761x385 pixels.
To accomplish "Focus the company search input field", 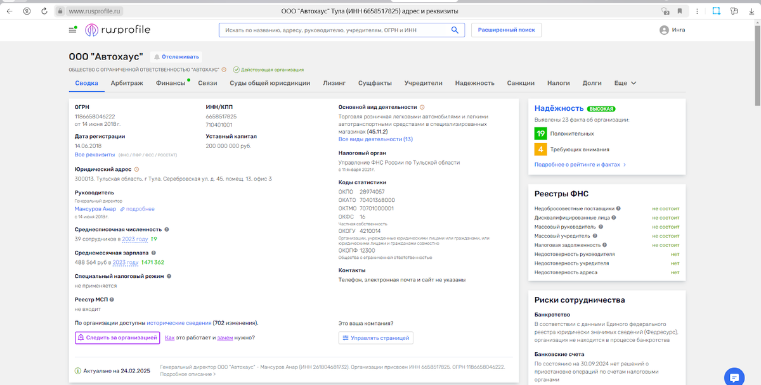I will tap(334, 30).
